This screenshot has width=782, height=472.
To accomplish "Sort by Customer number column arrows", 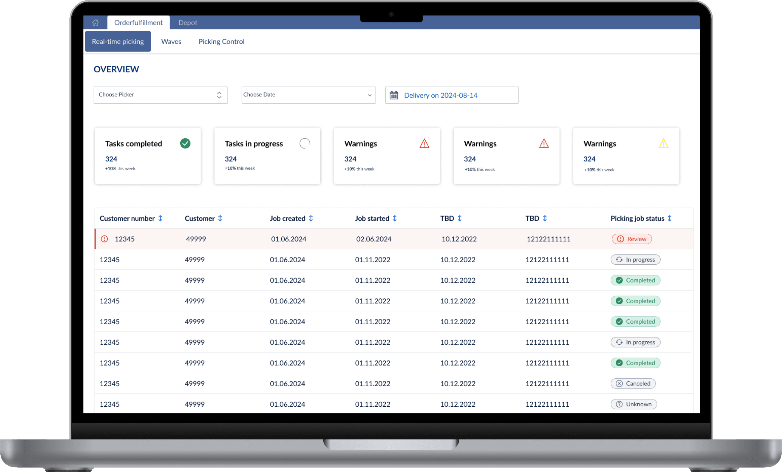I will [160, 218].
